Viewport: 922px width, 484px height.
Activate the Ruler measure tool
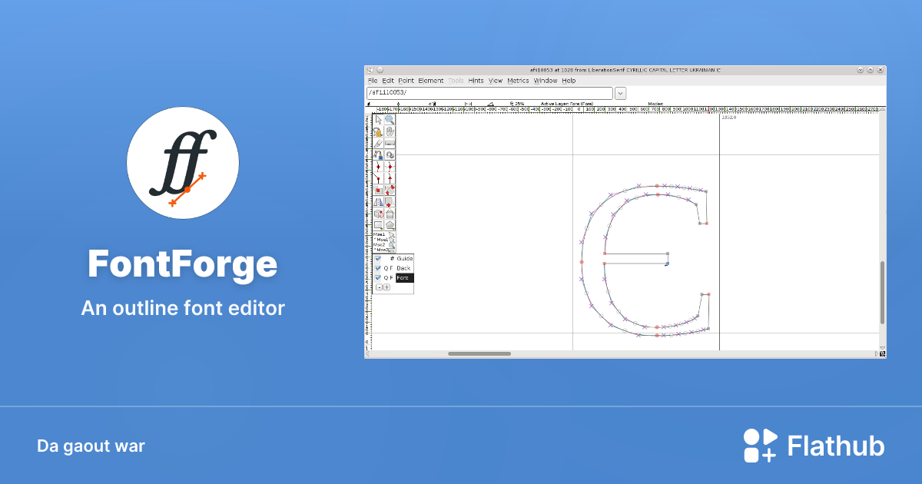(390, 143)
